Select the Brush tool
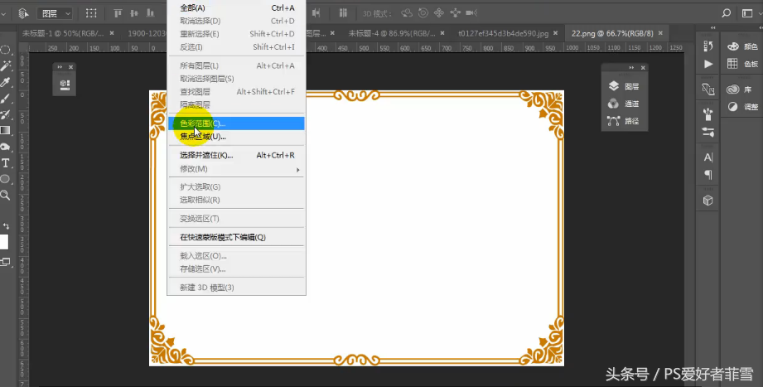The width and height of the screenshot is (763, 387). click(5, 99)
